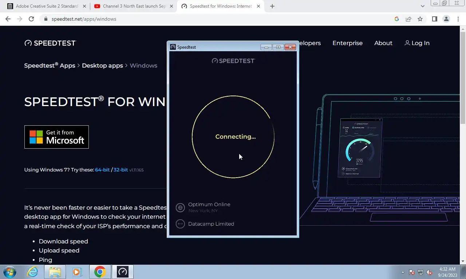Close the Channel 3 North East tab
This screenshot has height=279, width=466.
[171, 6]
